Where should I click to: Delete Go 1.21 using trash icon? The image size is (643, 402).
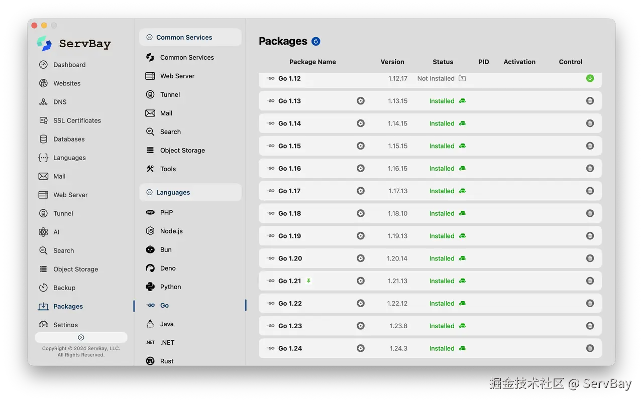(x=590, y=281)
